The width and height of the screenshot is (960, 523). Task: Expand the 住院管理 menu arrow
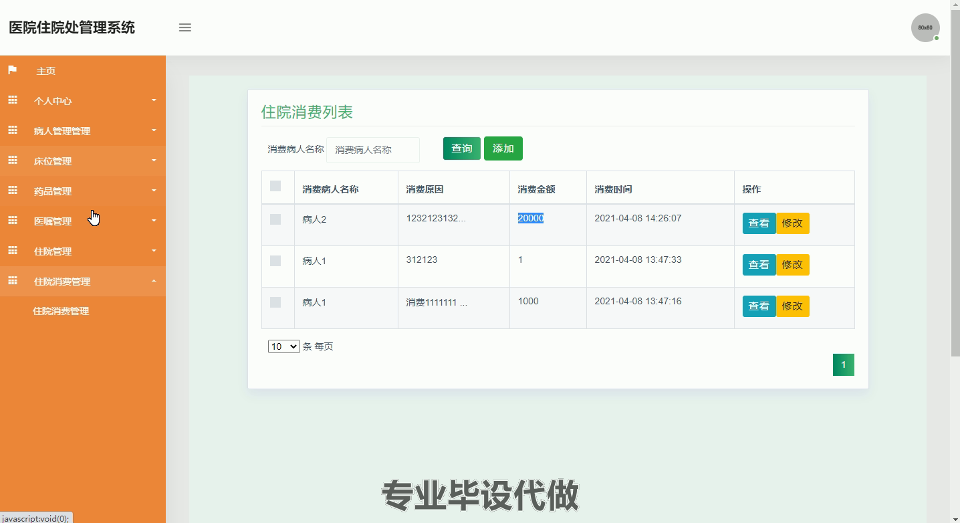point(154,251)
